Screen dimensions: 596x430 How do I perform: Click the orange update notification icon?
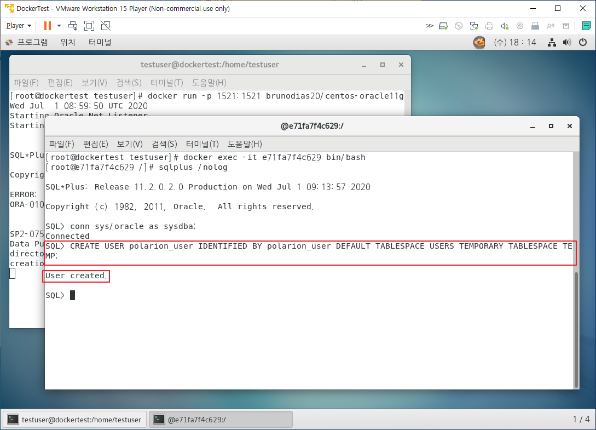point(479,42)
